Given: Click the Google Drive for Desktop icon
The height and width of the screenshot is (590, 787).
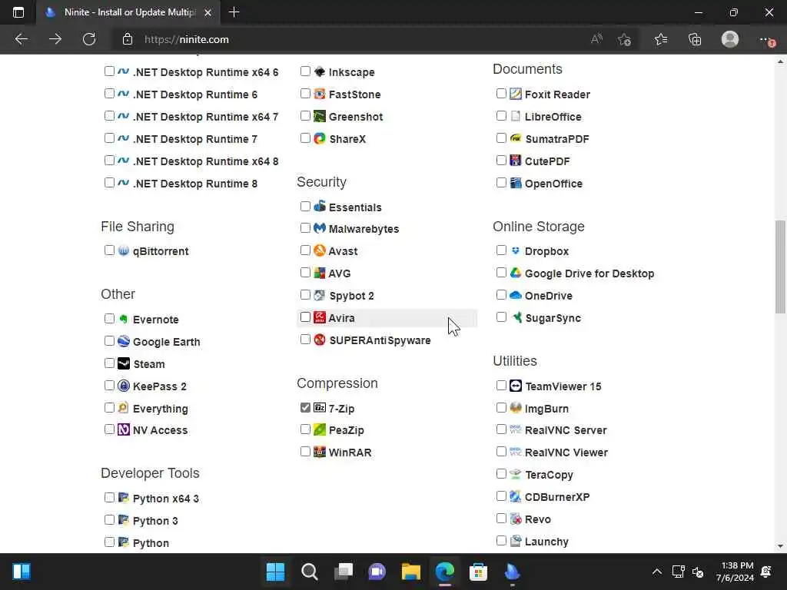Looking at the screenshot, I should [516, 273].
